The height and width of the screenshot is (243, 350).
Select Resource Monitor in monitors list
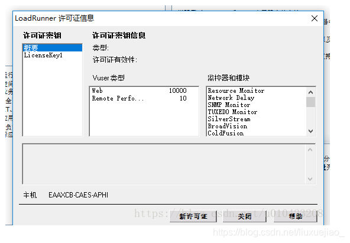pyautogui.click(x=236, y=90)
